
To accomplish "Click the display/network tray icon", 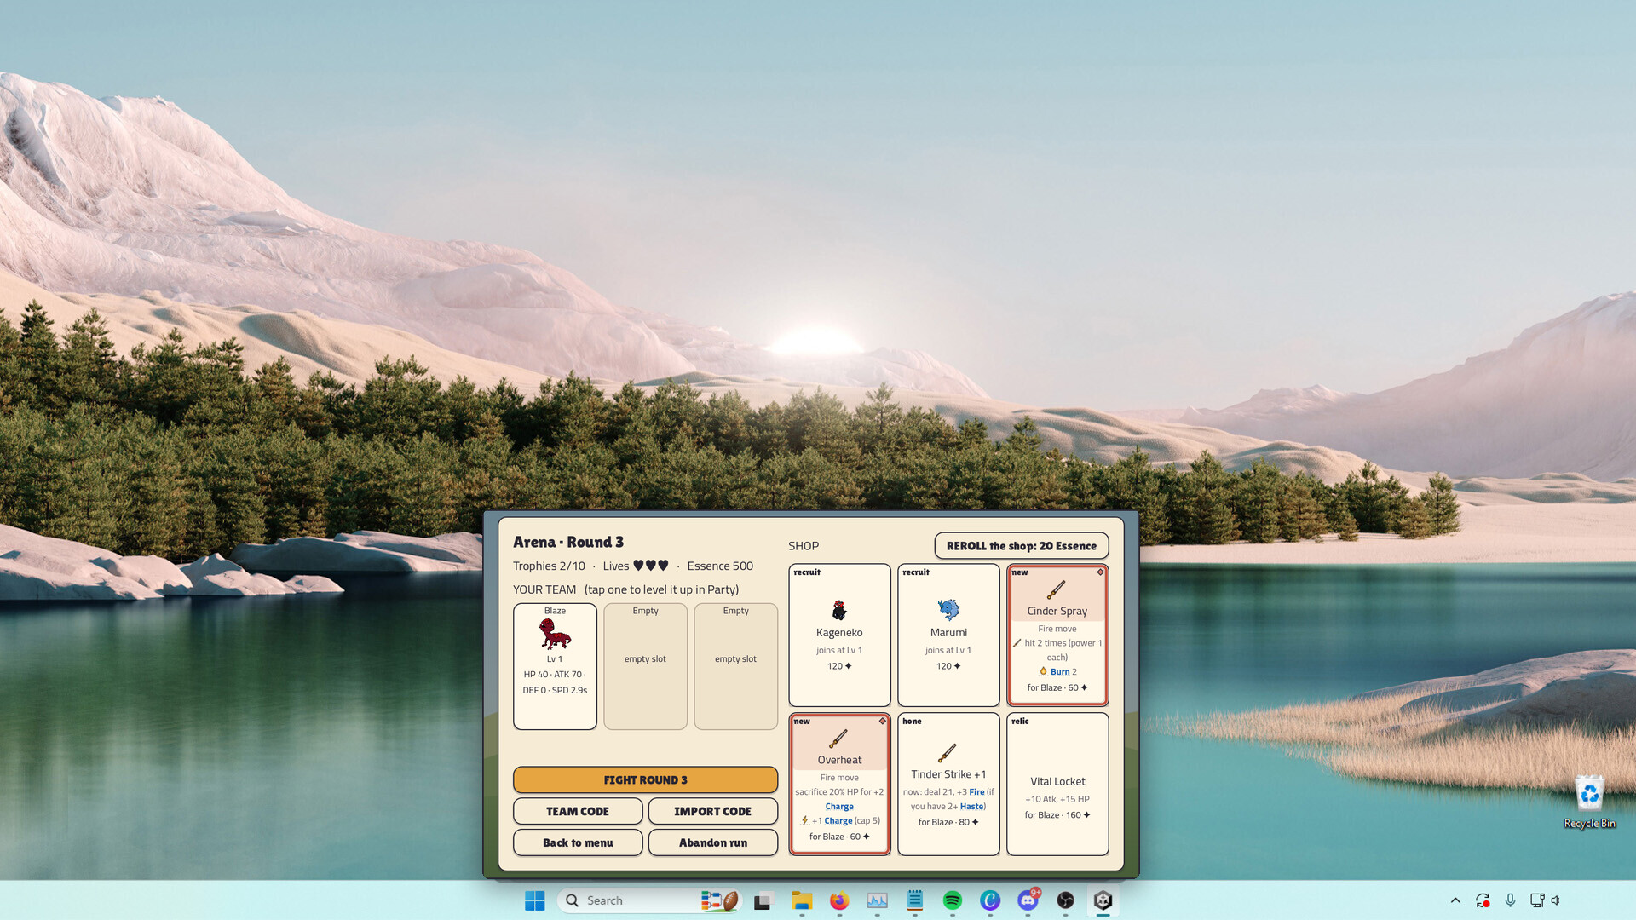I will coord(1537,900).
